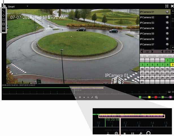Play recording for IPCamera 07

[x=167, y=44]
